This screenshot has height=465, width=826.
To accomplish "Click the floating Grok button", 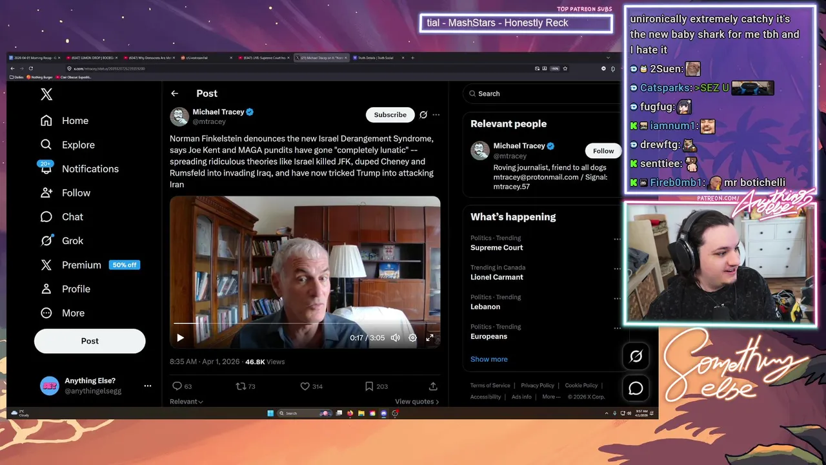I will point(636,356).
